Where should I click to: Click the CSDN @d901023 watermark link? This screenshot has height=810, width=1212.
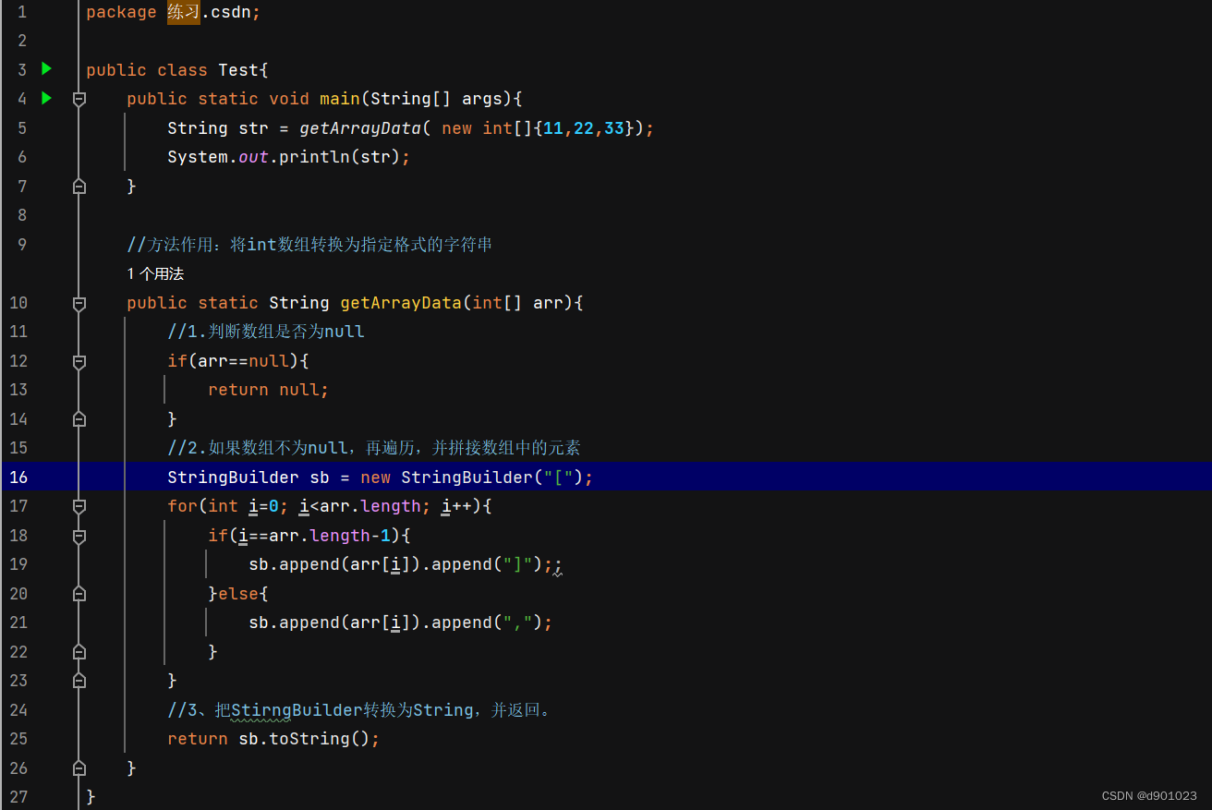[1148, 795]
